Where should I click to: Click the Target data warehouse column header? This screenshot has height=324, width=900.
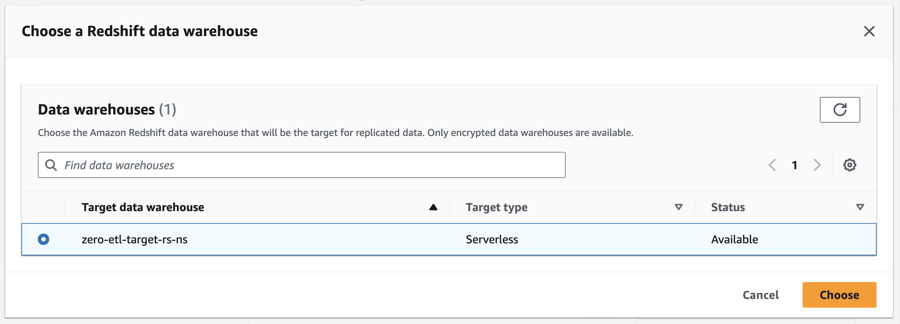(143, 207)
